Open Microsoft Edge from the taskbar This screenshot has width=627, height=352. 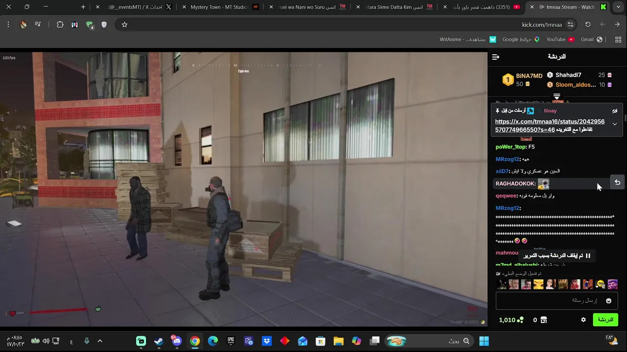[x=213, y=341]
